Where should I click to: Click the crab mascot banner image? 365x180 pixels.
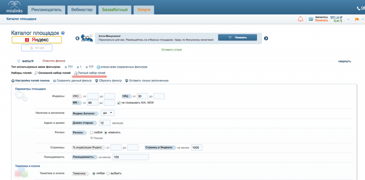pyautogui.click(x=87, y=38)
